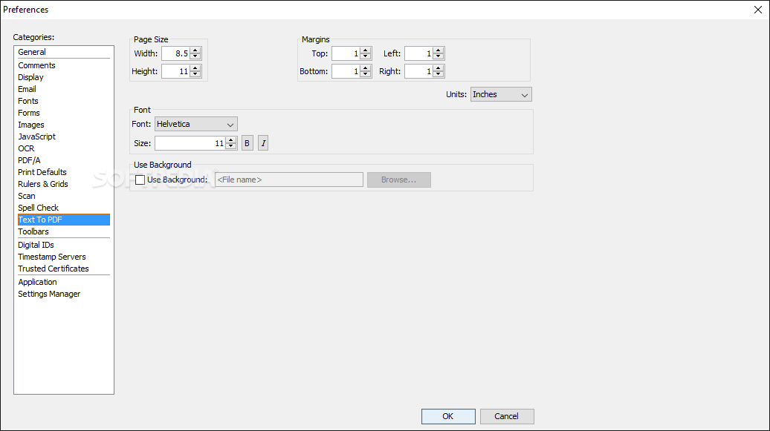Select the Rulers & Grids category
The height and width of the screenshot is (431, 770).
pyautogui.click(x=64, y=184)
